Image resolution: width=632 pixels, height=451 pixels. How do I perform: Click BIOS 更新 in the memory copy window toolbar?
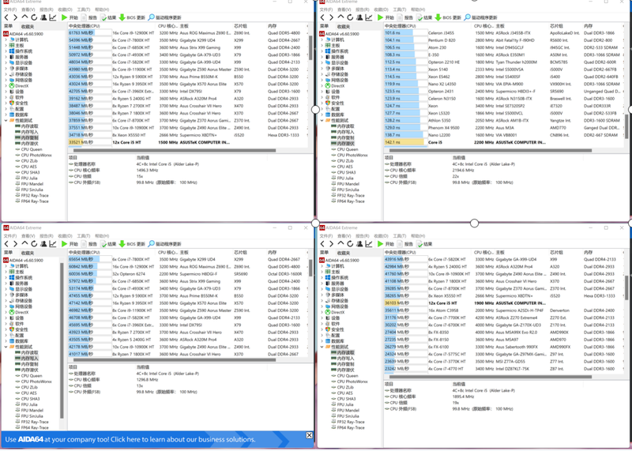pos(132,17)
